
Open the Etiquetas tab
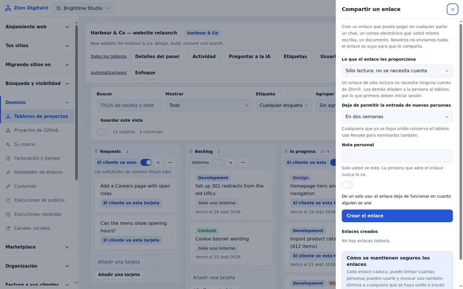click(x=295, y=57)
